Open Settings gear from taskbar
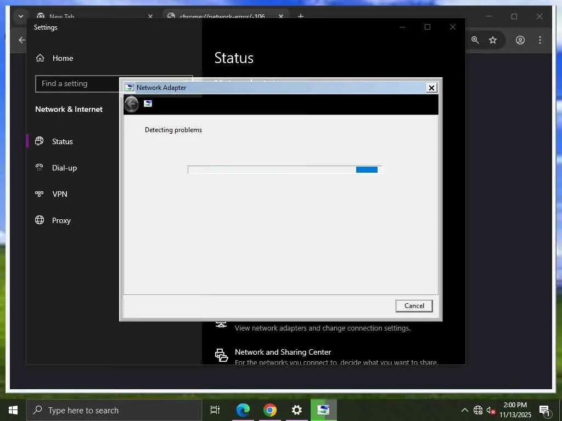The width and height of the screenshot is (562, 421). pyautogui.click(x=296, y=410)
